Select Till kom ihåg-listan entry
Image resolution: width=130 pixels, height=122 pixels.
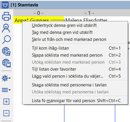(x=75, y=48)
